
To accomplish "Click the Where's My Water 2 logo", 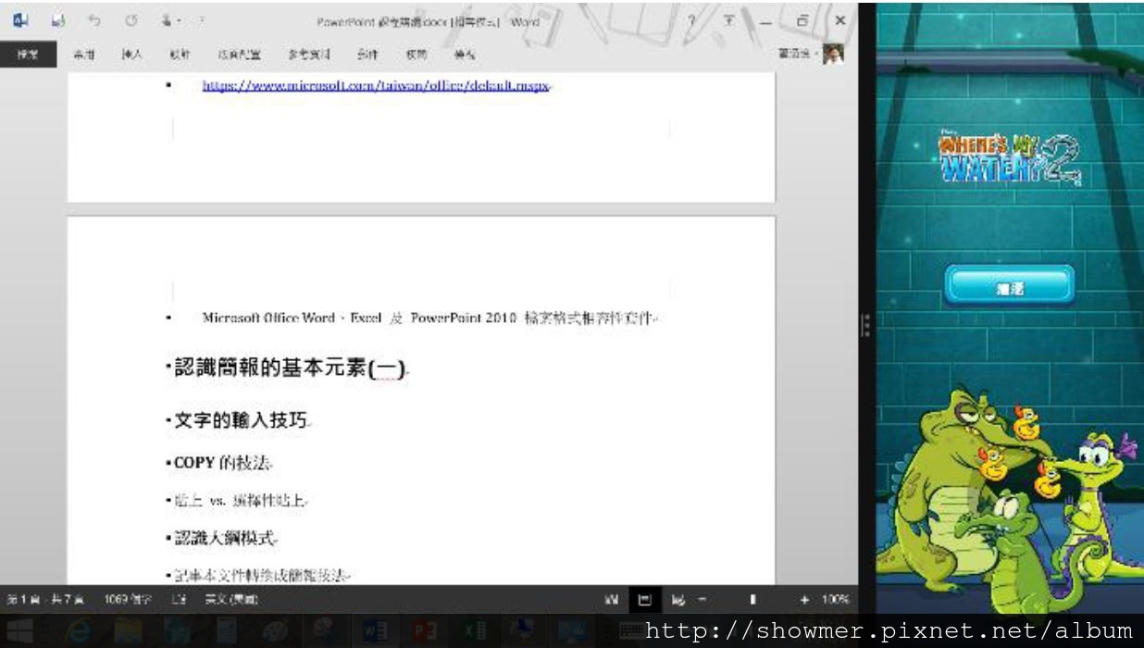I will (1009, 159).
